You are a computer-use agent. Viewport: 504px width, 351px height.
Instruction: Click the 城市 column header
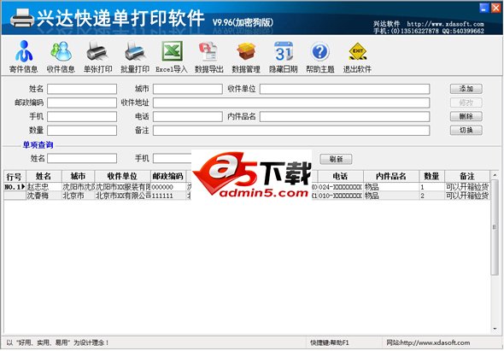[78, 177]
